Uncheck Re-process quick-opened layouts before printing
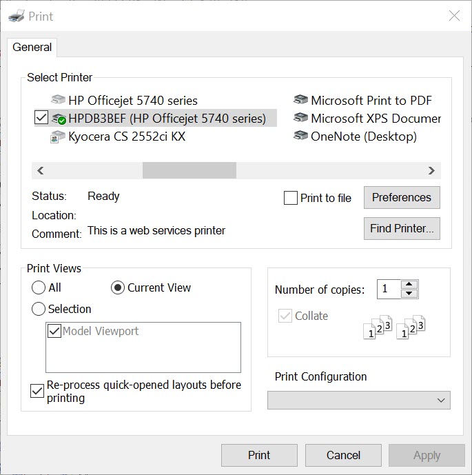 pyautogui.click(x=38, y=391)
